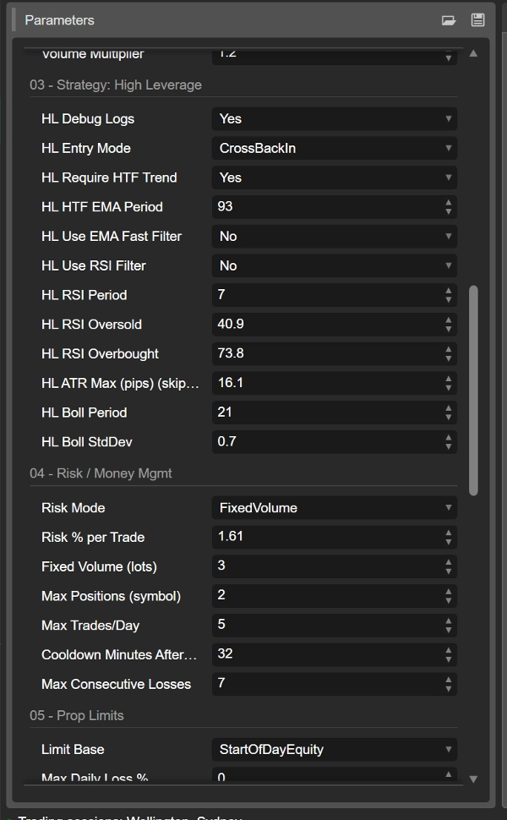
Task: Open the HL Require HTF Trend dropdown
Action: (x=334, y=178)
